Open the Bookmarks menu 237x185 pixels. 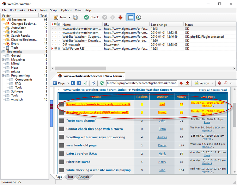pos(17,10)
